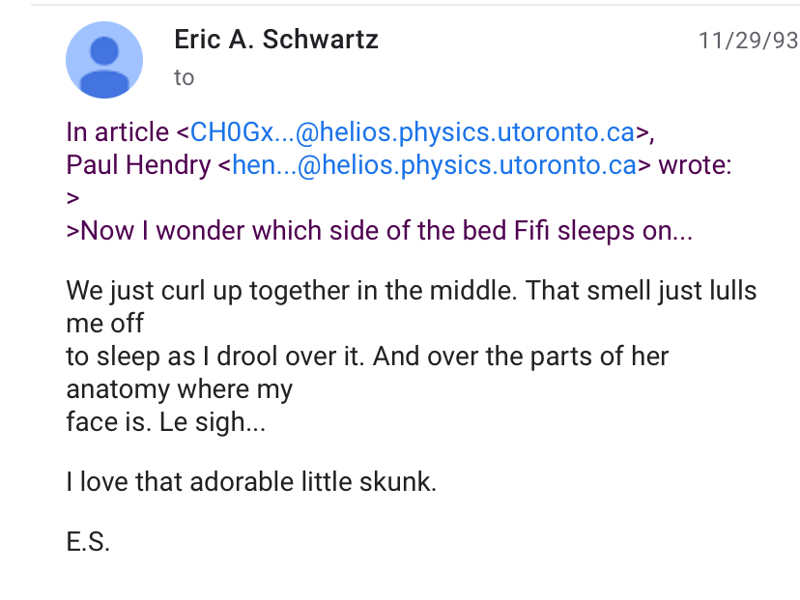Click the 'We just curl up together' line

coord(412,291)
